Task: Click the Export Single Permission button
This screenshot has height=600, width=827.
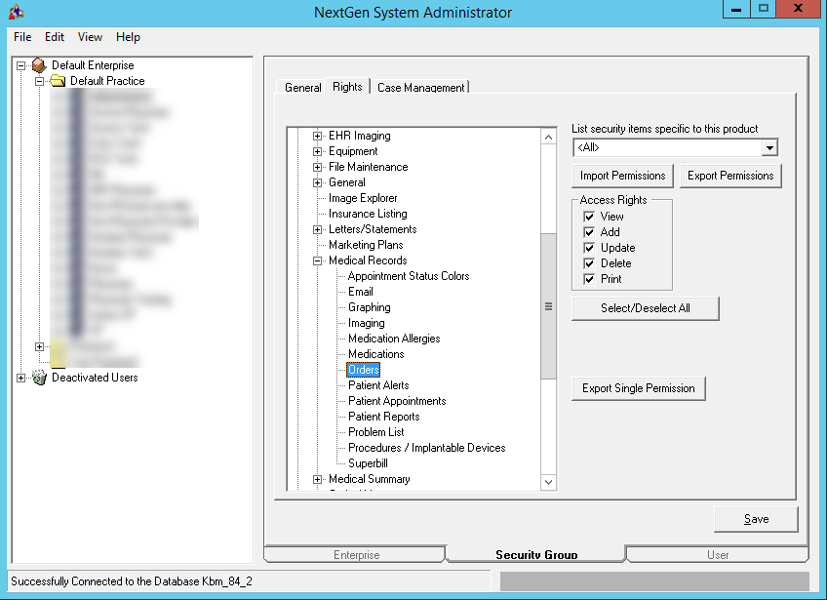Action: pos(638,388)
